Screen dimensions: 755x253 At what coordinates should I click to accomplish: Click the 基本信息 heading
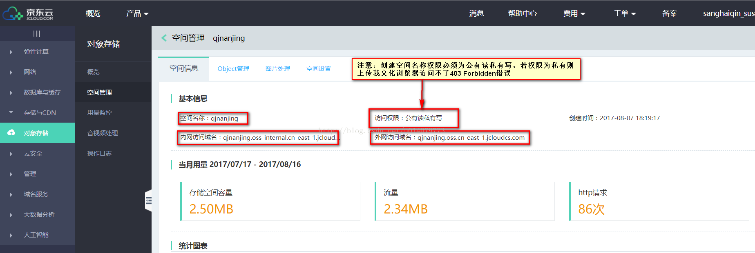(193, 99)
